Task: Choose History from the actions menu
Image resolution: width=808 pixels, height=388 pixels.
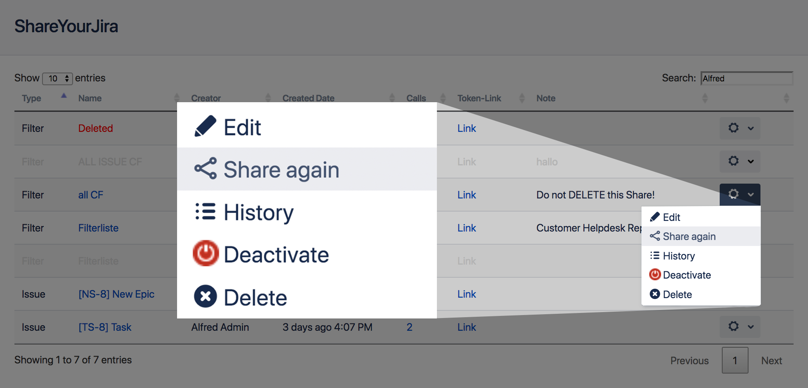Action: (x=679, y=256)
